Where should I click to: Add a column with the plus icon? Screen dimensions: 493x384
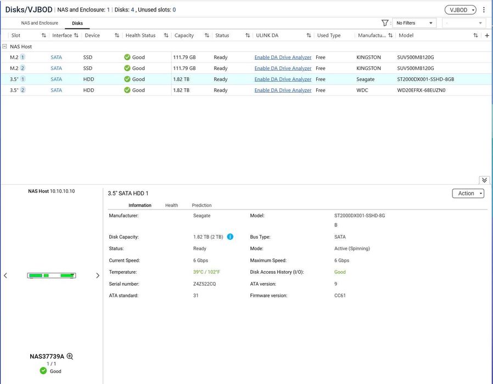[487, 36]
